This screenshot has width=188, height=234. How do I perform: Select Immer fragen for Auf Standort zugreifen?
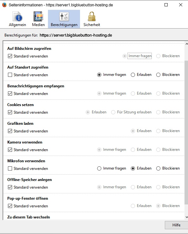pos(99,75)
